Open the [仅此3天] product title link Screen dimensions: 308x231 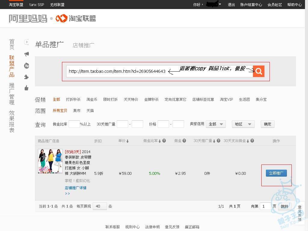[x=78, y=162]
